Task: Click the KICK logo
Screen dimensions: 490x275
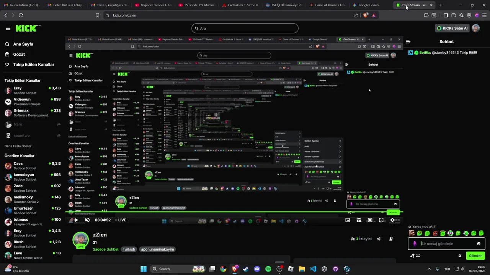Action: click(x=27, y=28)
